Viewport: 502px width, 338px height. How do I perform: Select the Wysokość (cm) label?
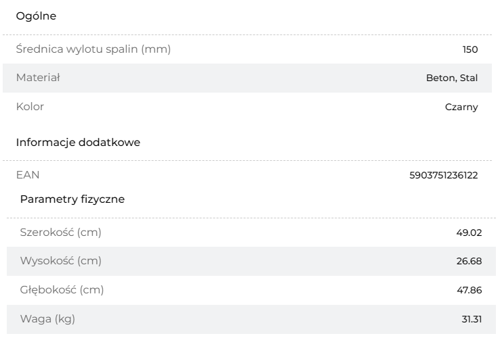tap(60, 261)
